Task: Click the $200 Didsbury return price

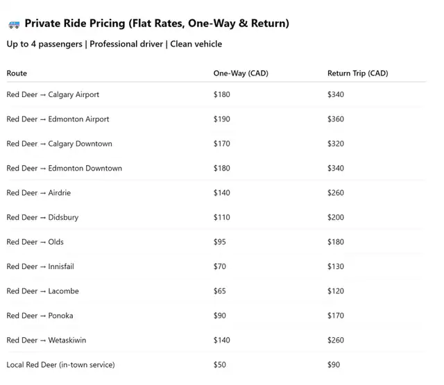Action: 336,217
